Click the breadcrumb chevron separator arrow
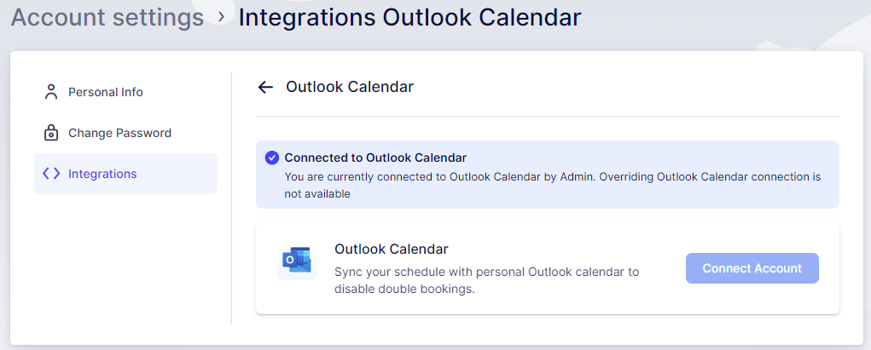 (221, 16)
